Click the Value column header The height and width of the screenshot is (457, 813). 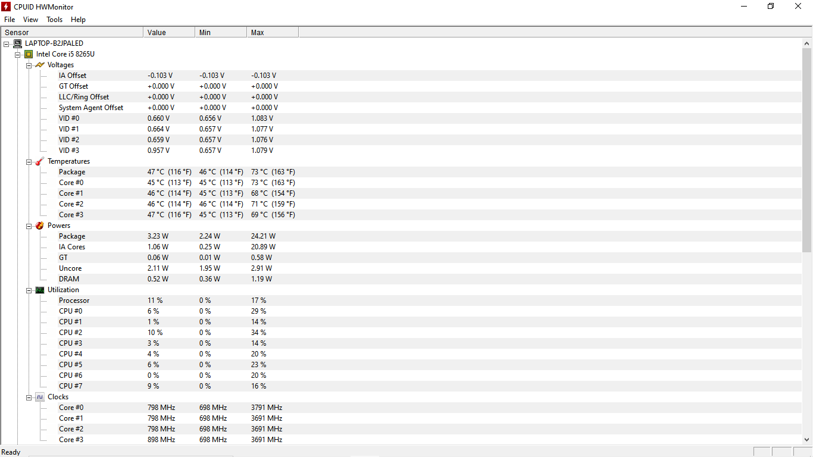point(169,32)
